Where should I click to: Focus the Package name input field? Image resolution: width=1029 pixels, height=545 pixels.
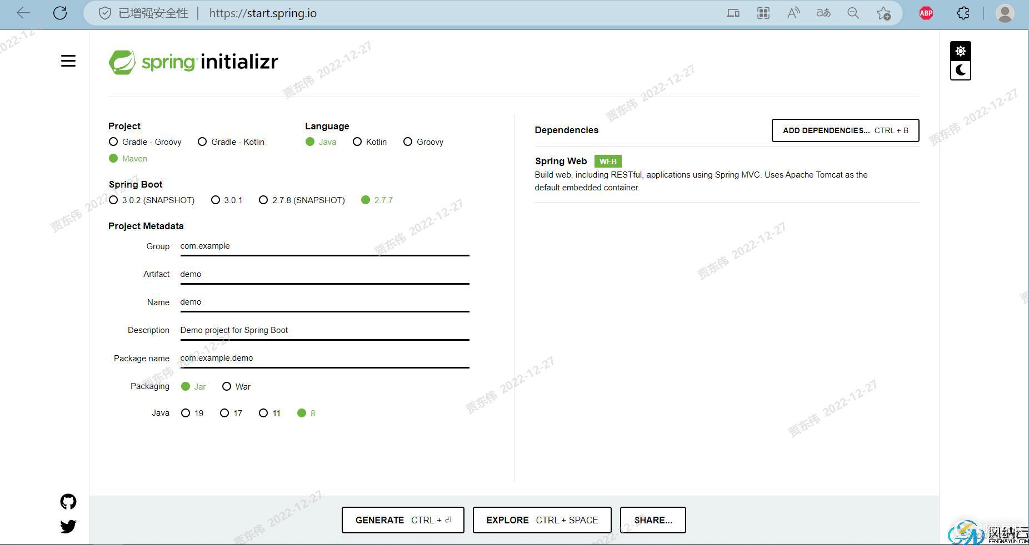point(324,359)
